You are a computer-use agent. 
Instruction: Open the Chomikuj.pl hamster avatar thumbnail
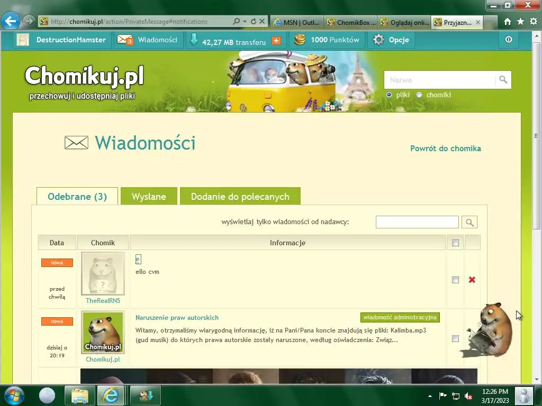pos(103,332)
